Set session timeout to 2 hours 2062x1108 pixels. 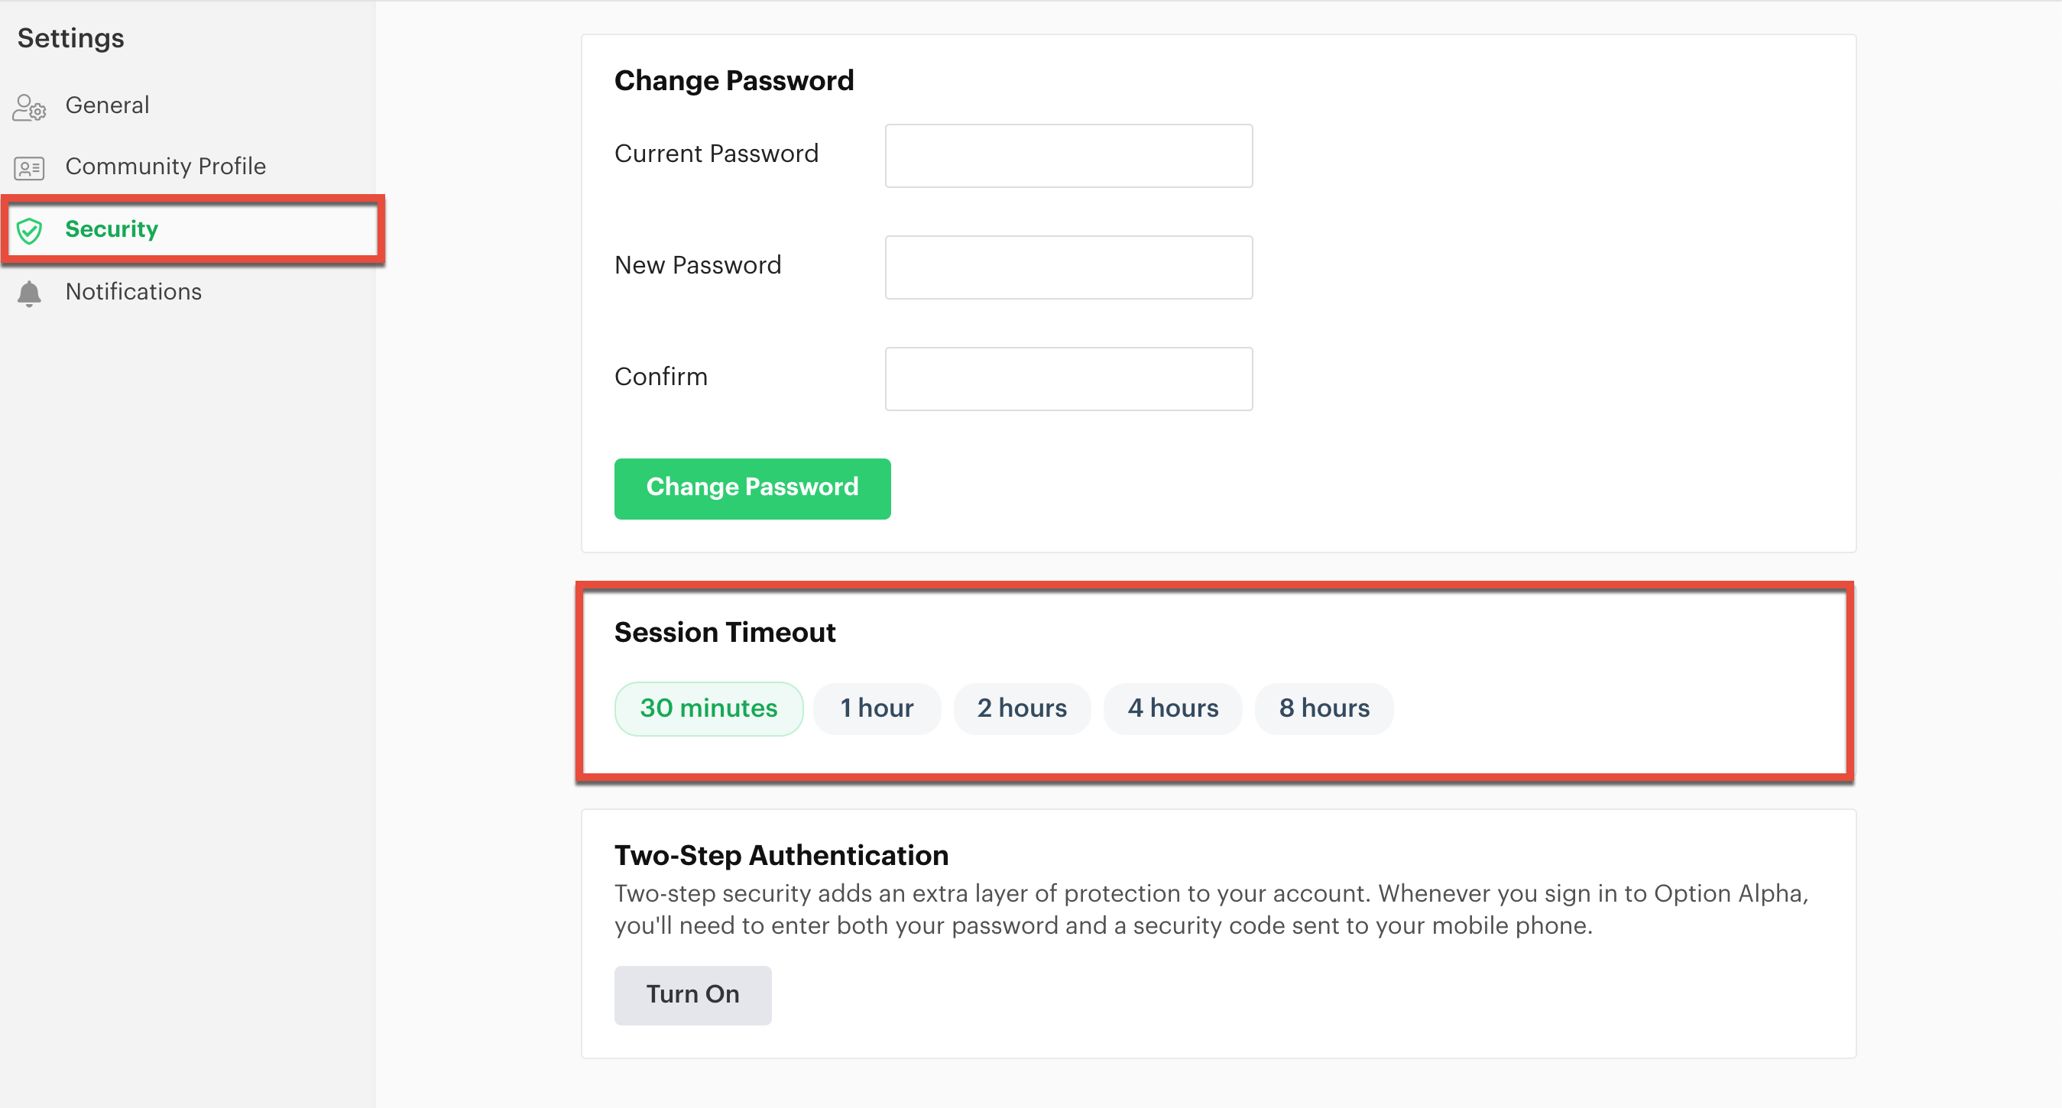tap(1021, 708)
